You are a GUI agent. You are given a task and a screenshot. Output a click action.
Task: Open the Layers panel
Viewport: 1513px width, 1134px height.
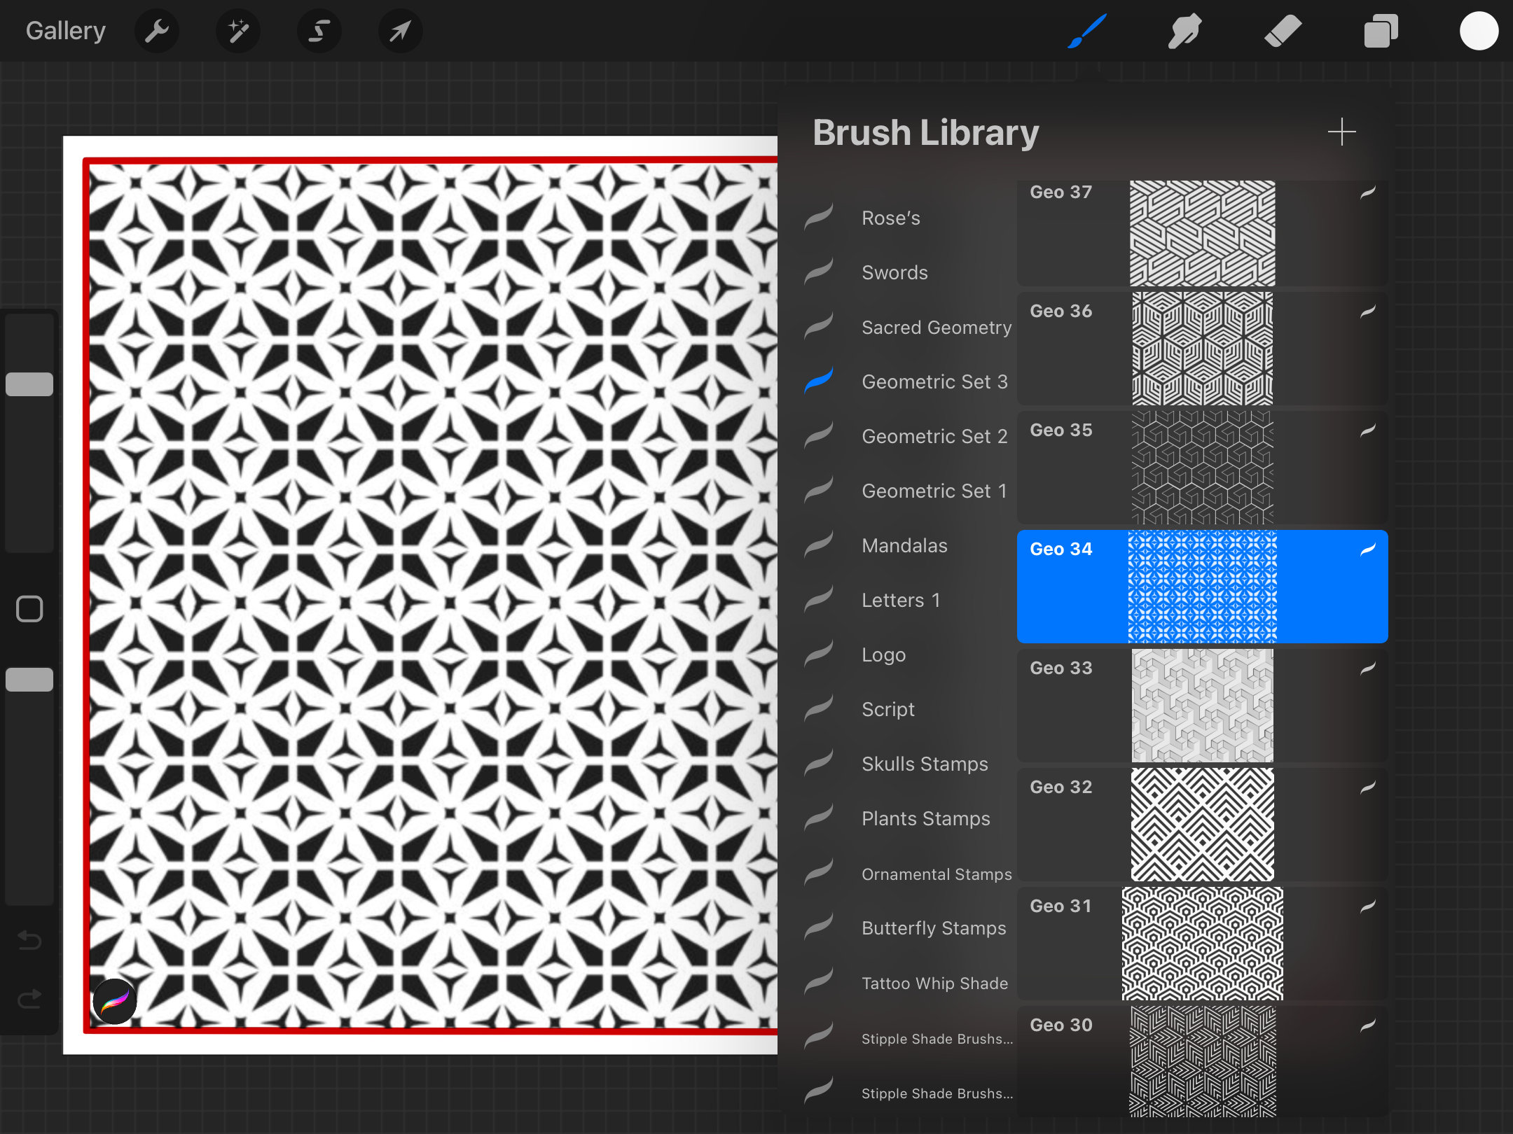1381,31
